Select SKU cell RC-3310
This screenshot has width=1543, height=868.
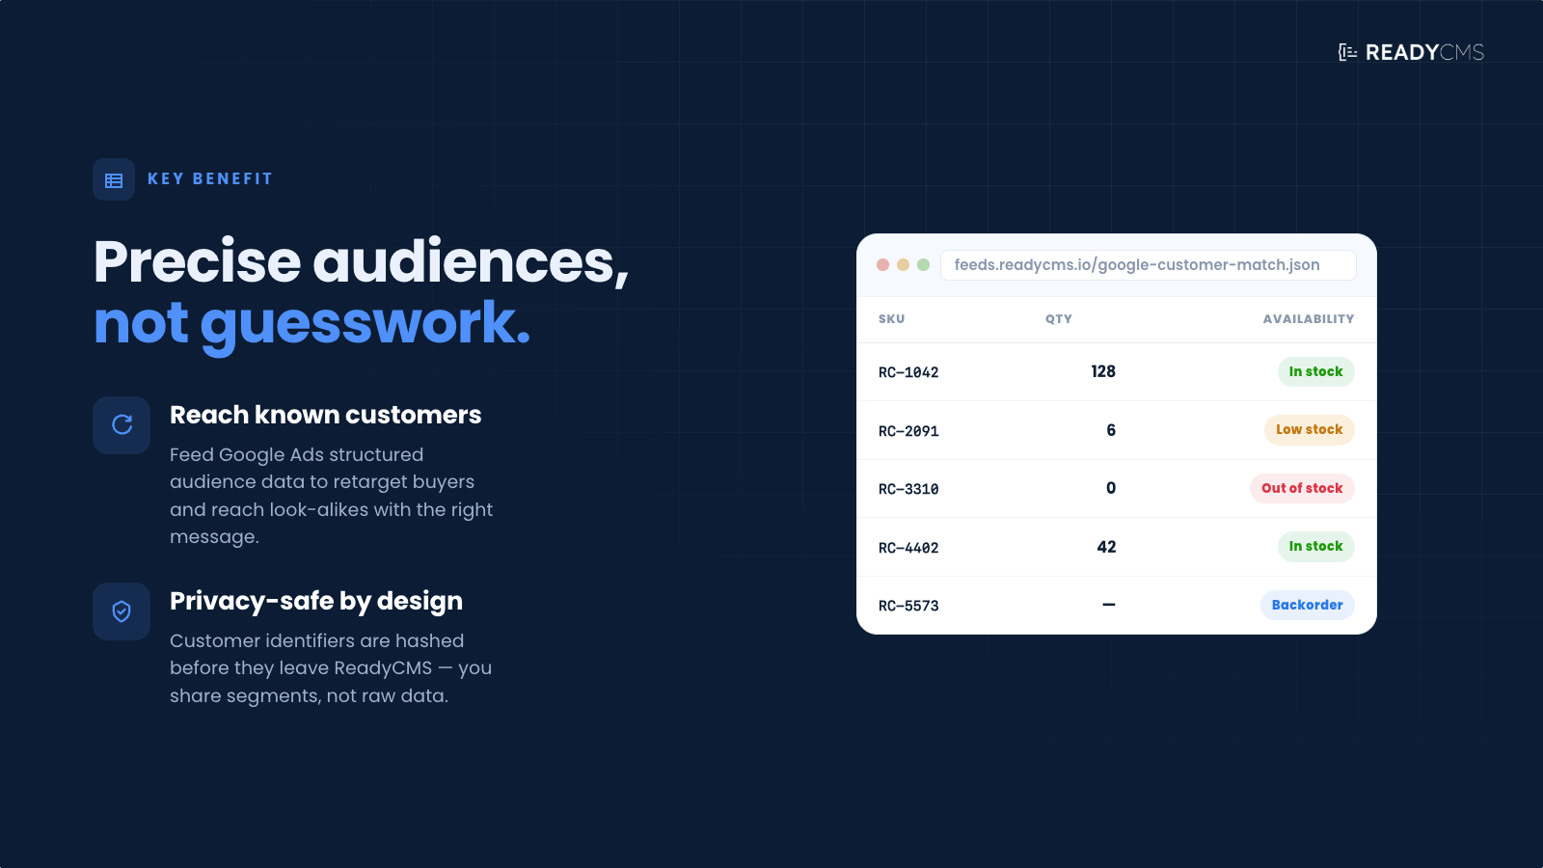click(908, 489)
